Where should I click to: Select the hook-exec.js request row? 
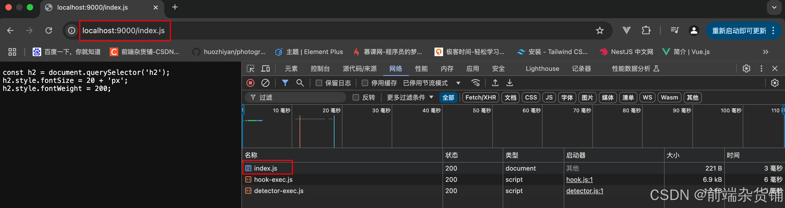513,180
